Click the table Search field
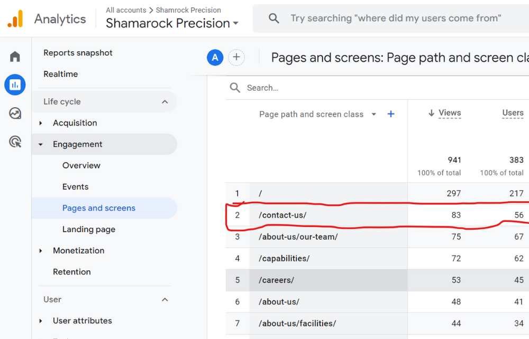529x339 pixels. click(317, 88)
